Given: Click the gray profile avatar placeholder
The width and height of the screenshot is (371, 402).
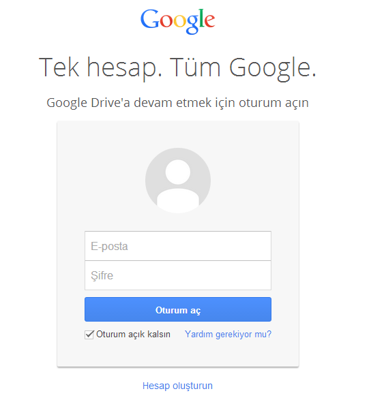Looking at the screenshot, I should pos(178,181).
